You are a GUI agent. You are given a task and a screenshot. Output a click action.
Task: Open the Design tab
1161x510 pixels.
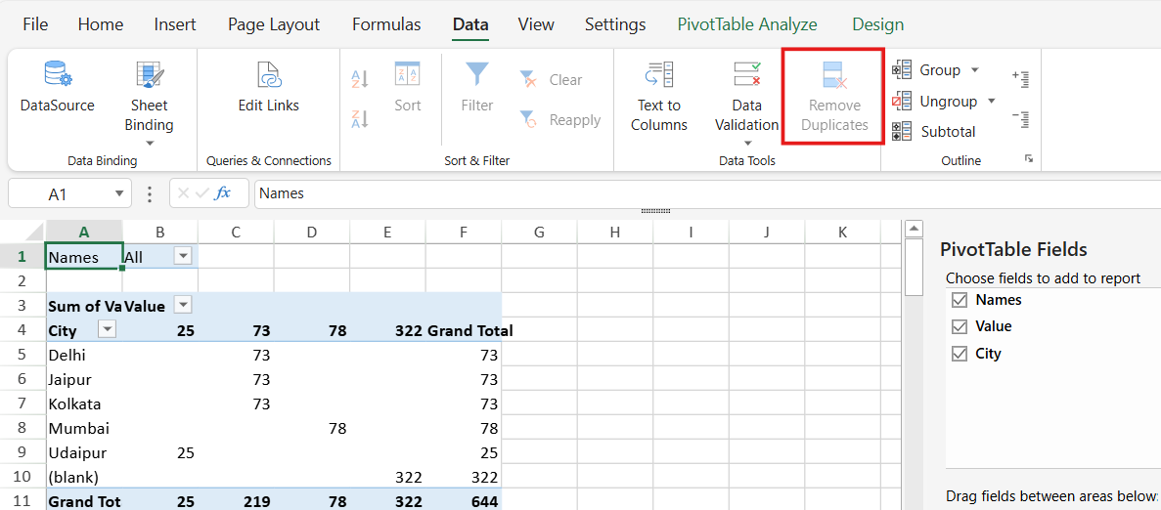pyautogui.click(x=878, y=24)
